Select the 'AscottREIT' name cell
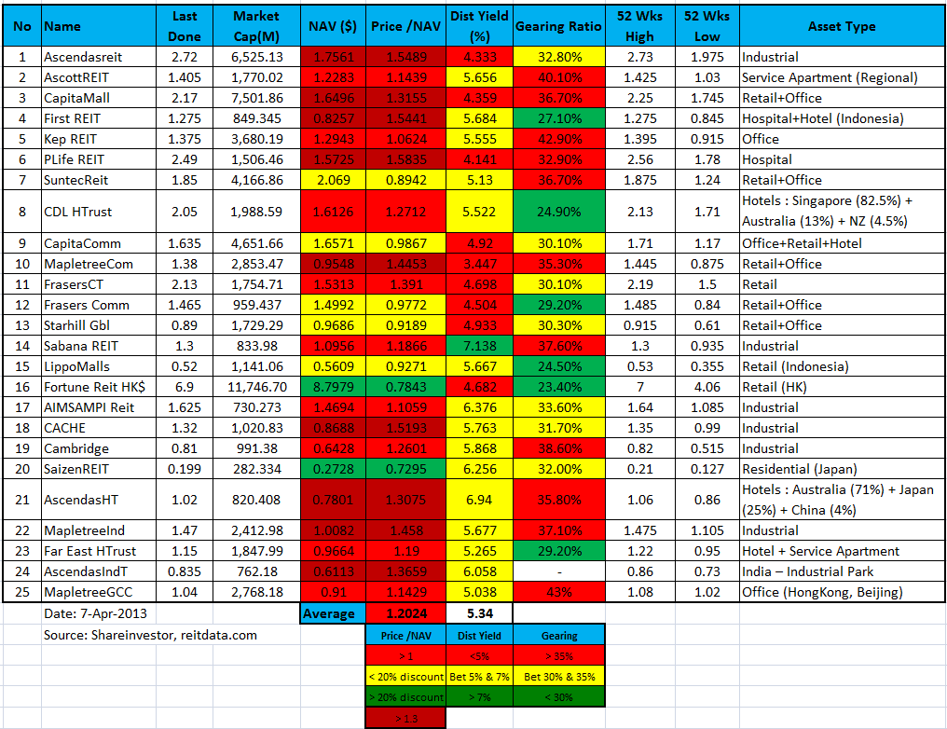Image resolution: width=947 pixels, height=729 pixels. coord(99,77)
